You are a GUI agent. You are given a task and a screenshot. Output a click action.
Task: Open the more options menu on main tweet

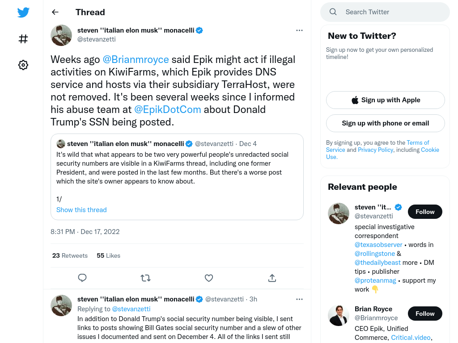[299, 30]
